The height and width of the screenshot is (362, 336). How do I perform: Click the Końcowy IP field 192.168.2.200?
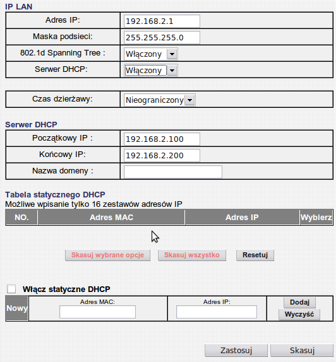tap(162, 155)
